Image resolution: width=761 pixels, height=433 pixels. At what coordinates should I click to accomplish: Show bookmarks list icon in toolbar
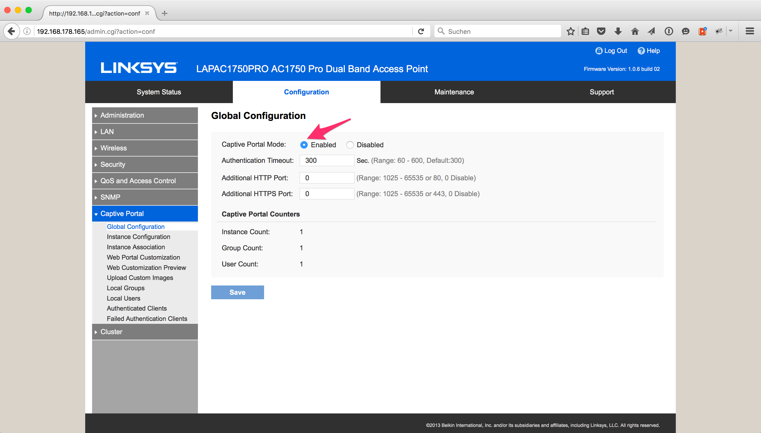[x=585, y=31]
